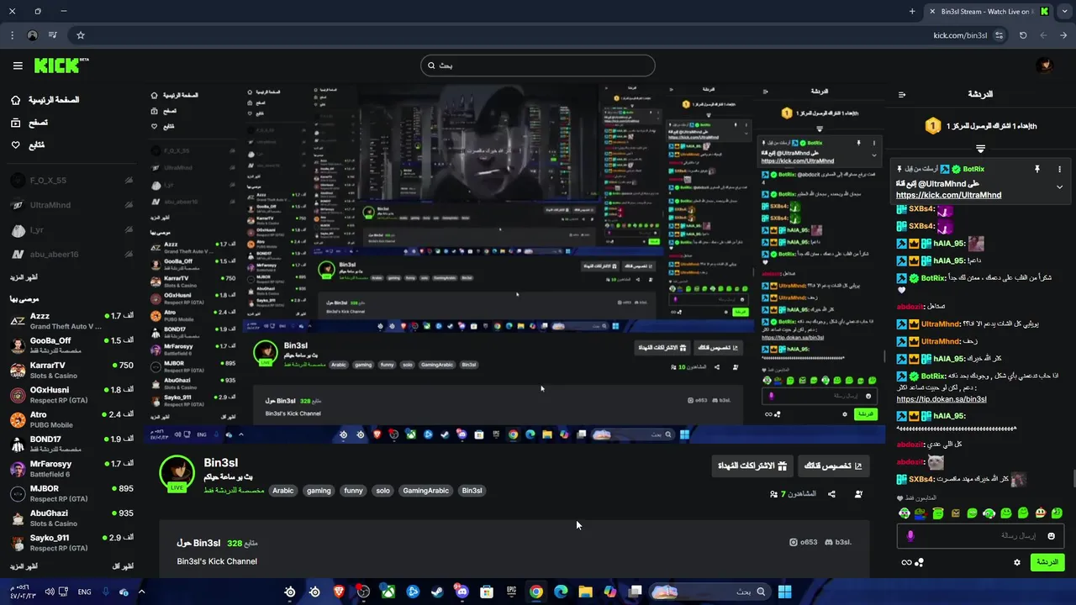This screenshot has width=1076, height=605.
Task: Click the funny tag
Action: (x=353, y=491)
